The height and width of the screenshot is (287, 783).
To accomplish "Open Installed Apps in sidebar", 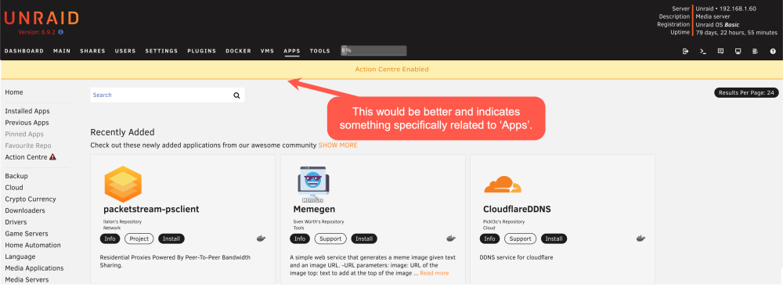I will click(x=27, y=111).
